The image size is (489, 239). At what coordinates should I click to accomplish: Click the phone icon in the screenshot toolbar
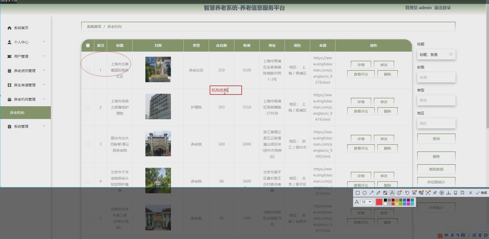456,193
